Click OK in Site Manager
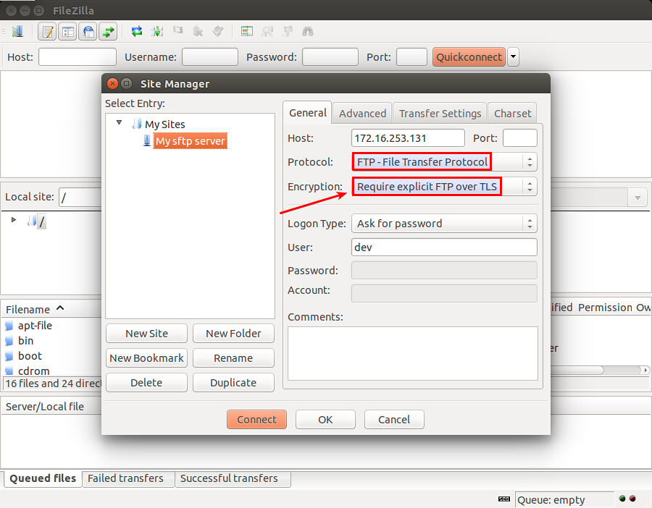Viewport: 652px width, 508px height. pos(325,420)
